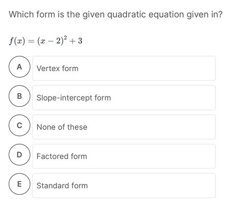Image resolution: width=232 pixels, height=208 pixels.
Task: Click empty area of None of these box
Action: click(x=151, y=127)
